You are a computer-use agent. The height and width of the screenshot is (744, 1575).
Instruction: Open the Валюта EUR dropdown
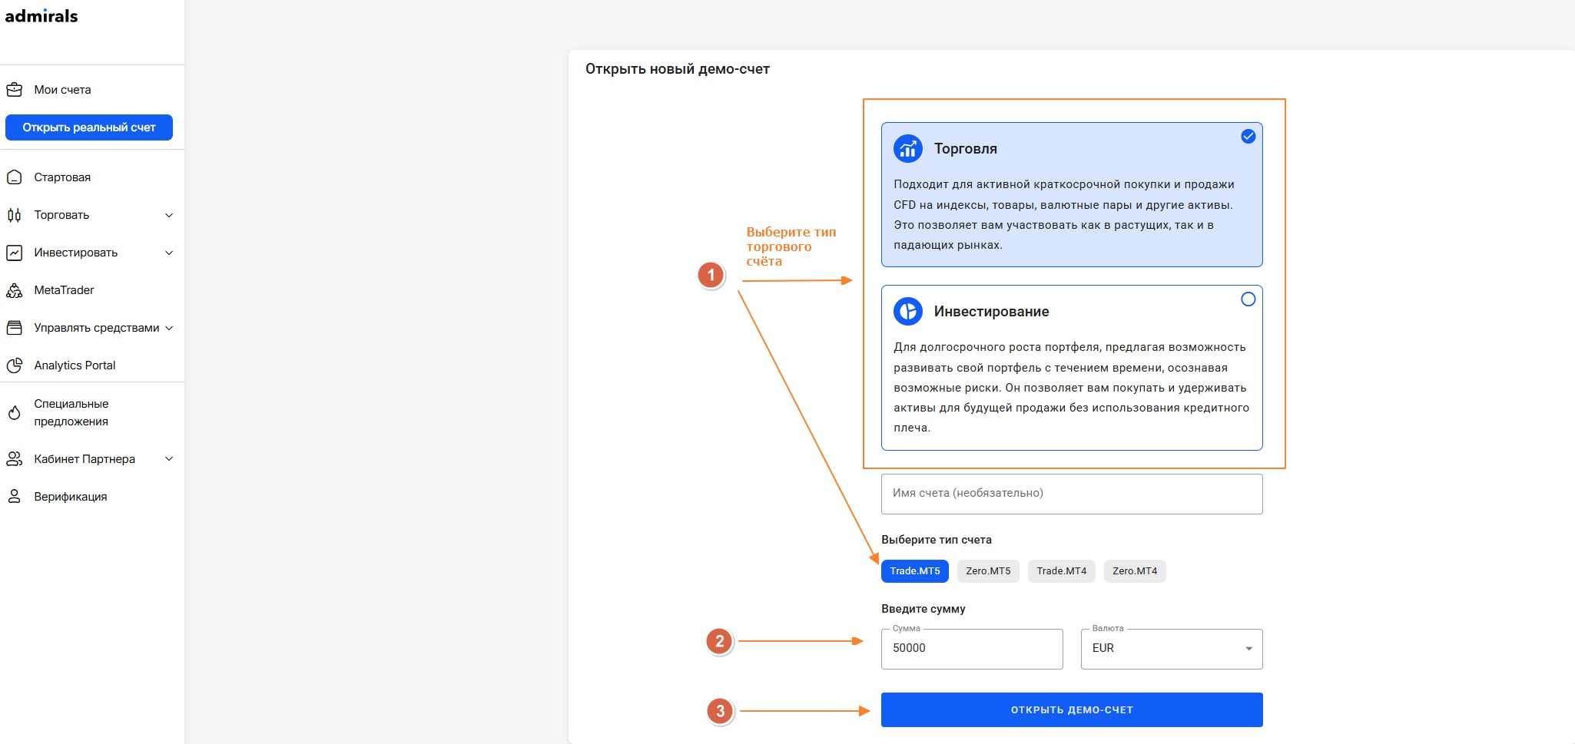click(x=1172, y=649)
